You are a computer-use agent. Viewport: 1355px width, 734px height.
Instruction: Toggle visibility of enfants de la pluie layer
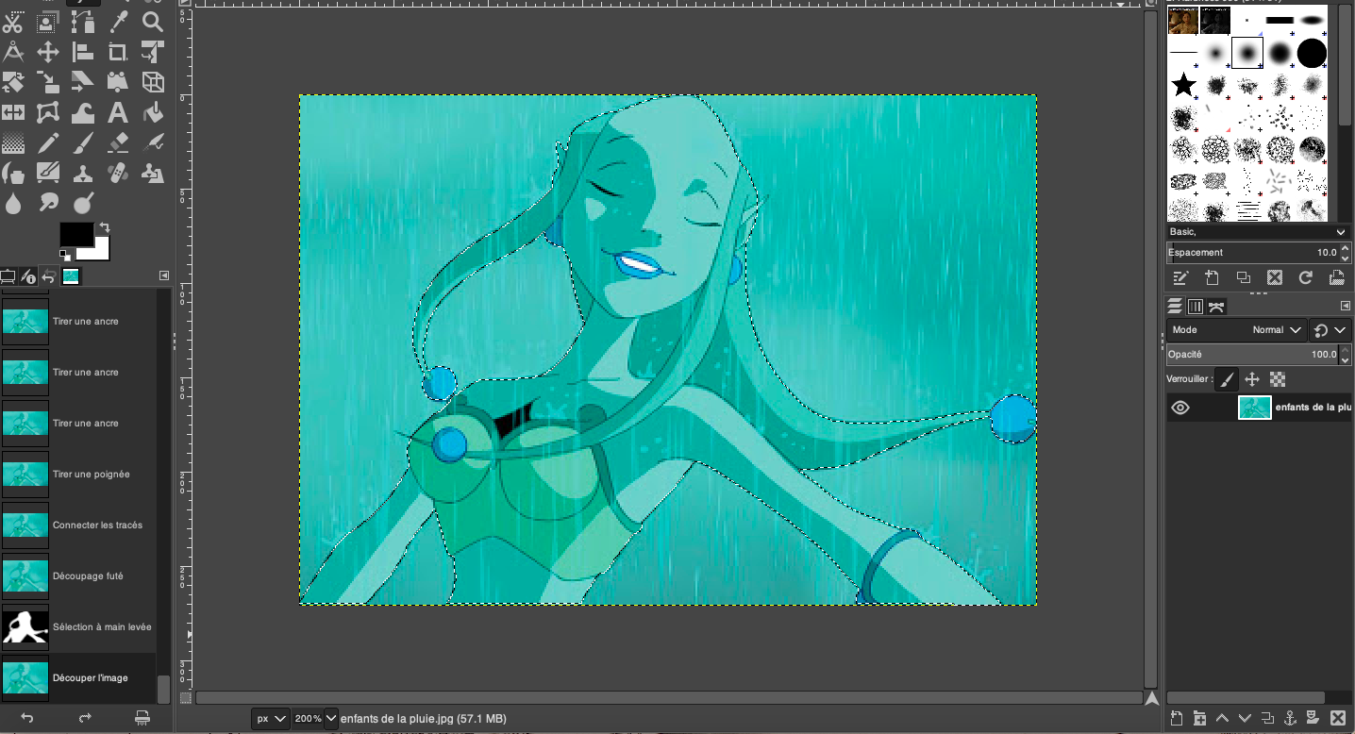[x=1180, y=408]
